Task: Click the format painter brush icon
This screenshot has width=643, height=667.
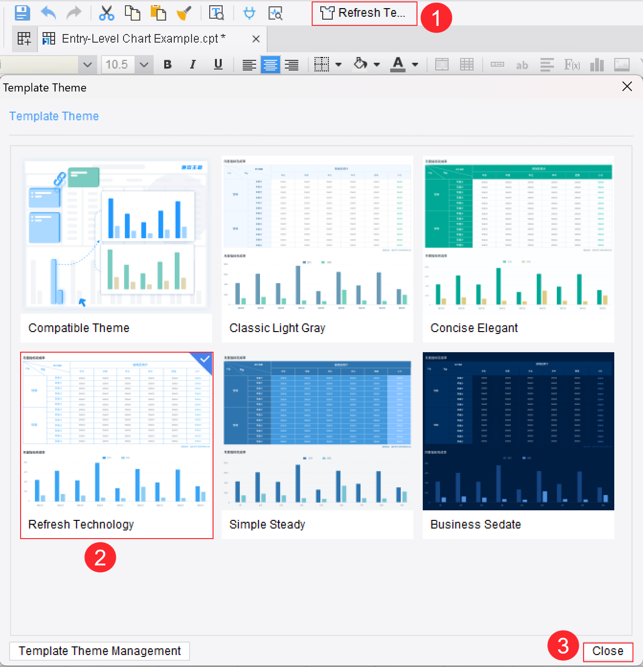Action: 184,13
